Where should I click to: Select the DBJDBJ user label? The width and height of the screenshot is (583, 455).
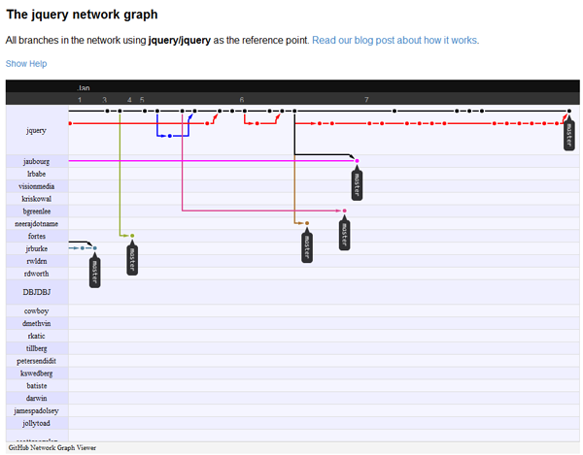[x=37, y=292]
